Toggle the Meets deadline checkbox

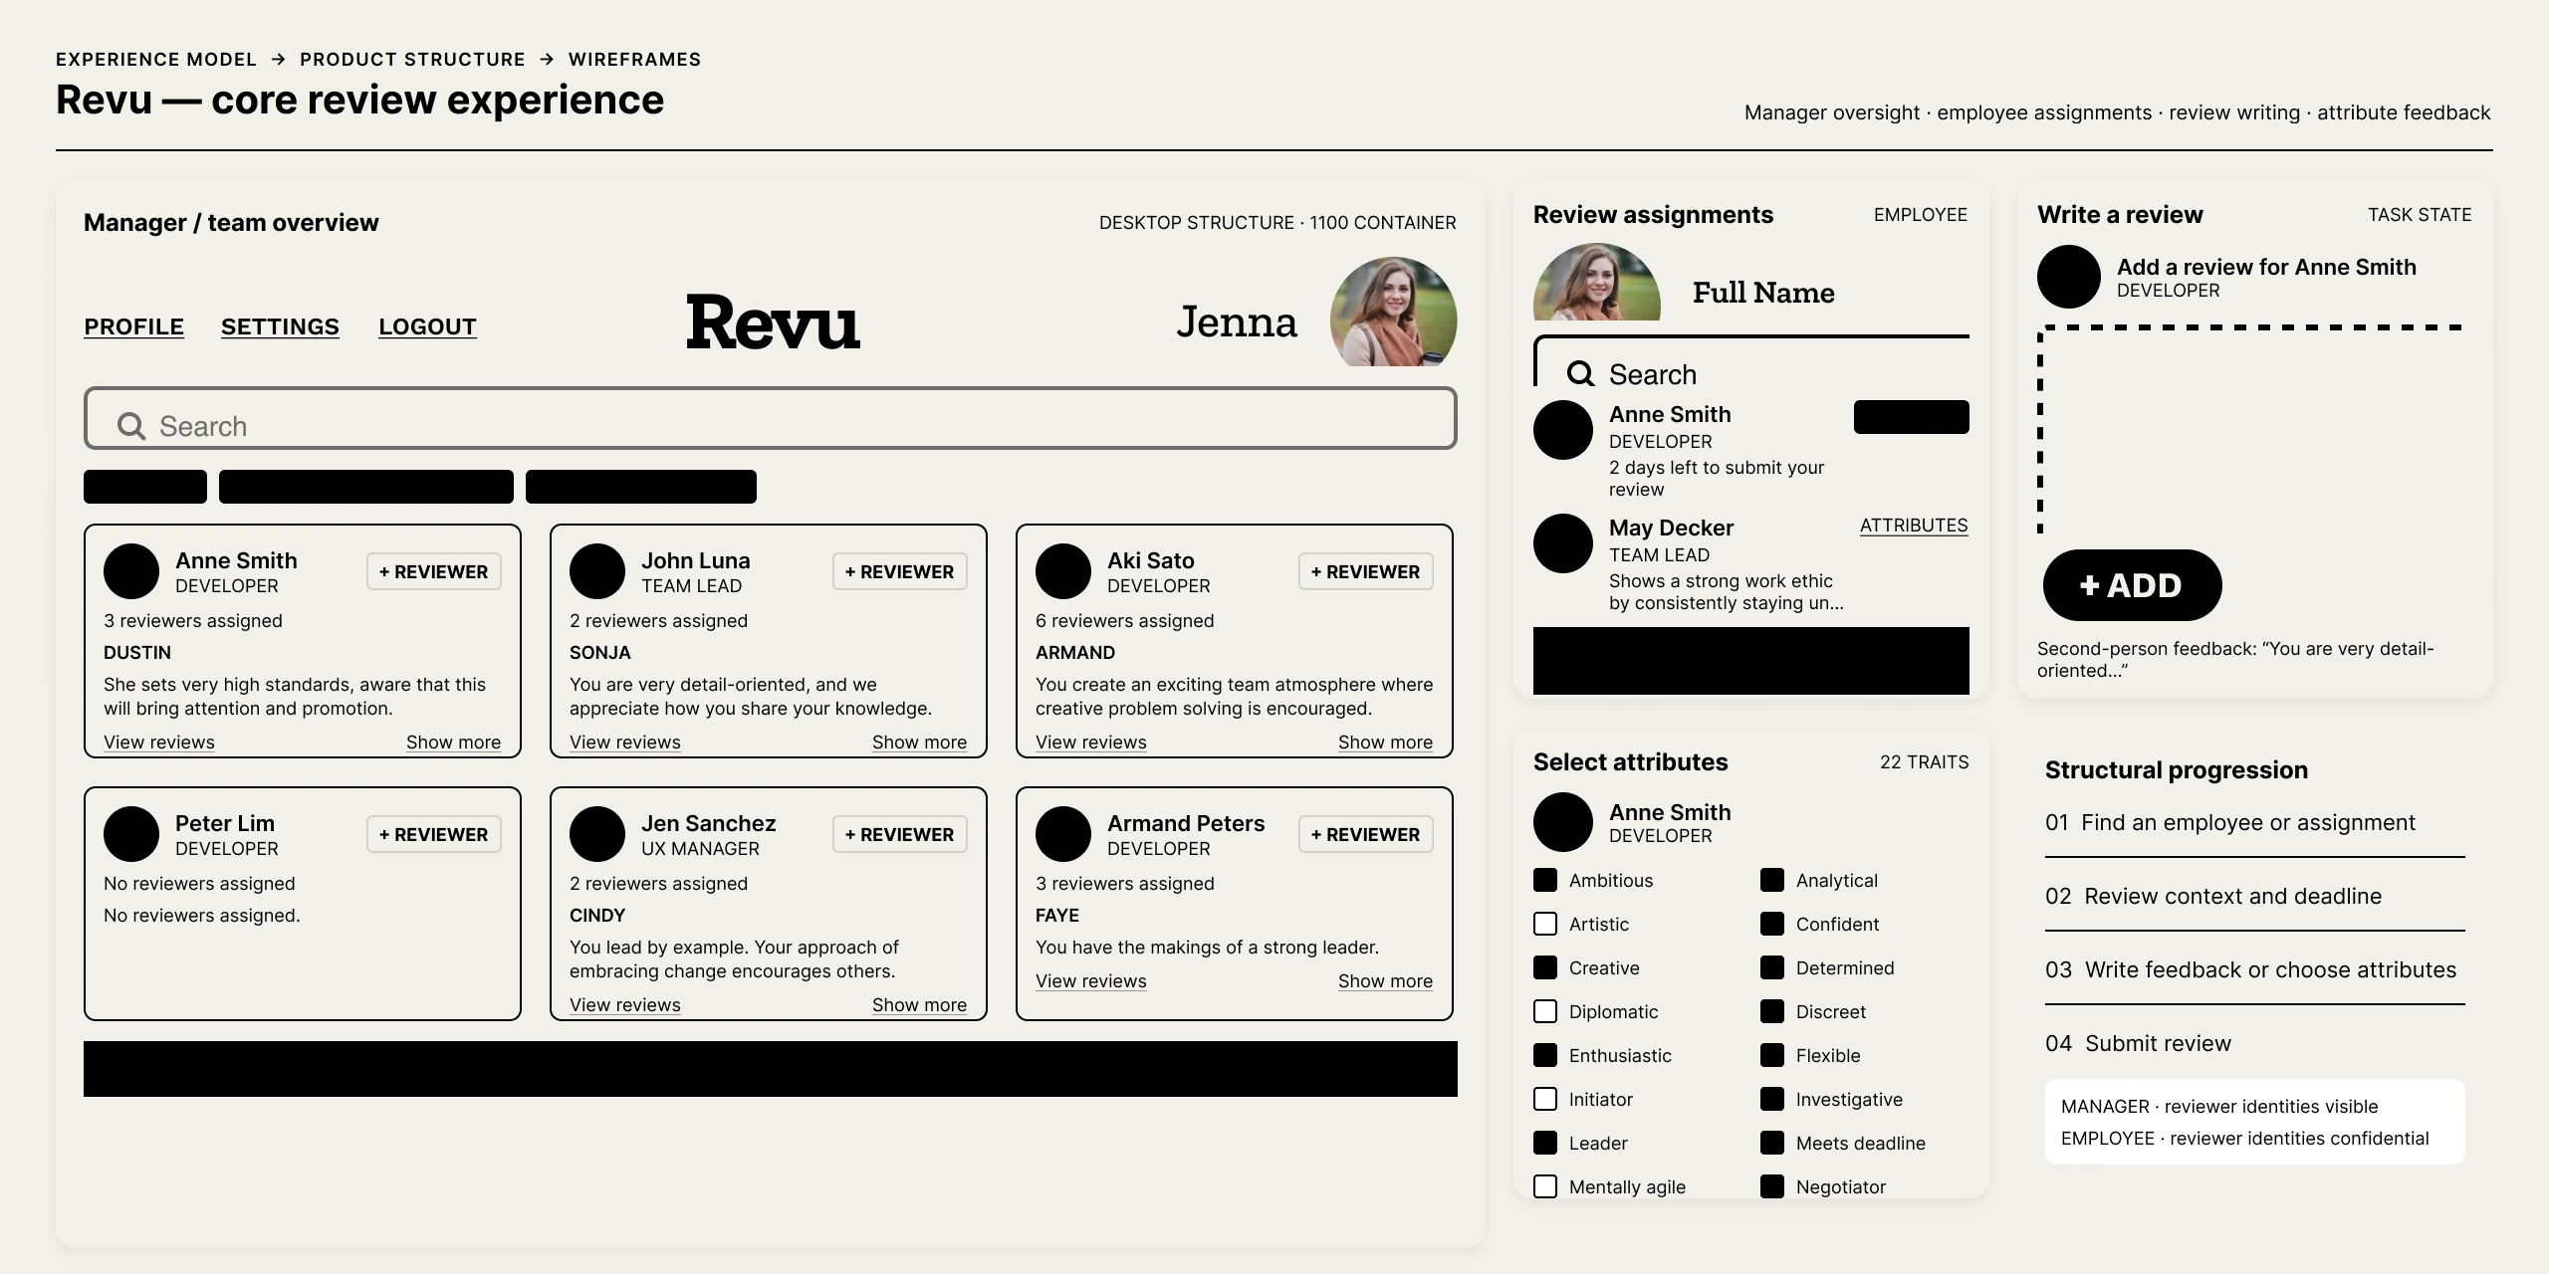pos(1772,1143)
